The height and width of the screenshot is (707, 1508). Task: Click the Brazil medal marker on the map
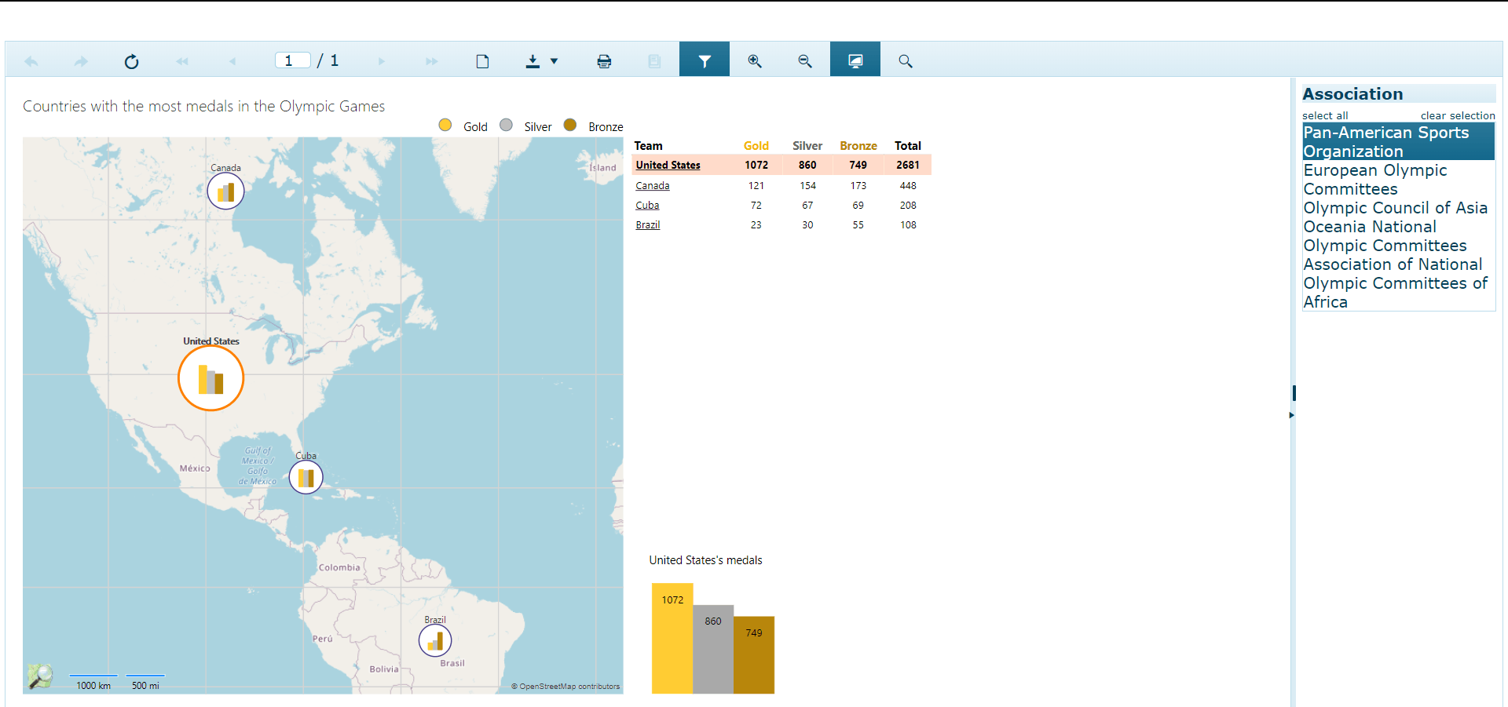coord(435,641)
